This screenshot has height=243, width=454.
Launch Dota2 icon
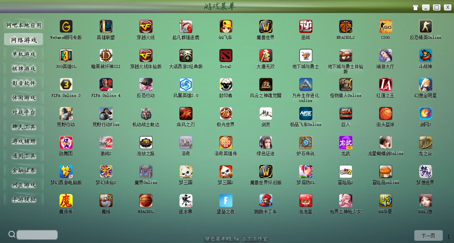click(x=226, y=55)
